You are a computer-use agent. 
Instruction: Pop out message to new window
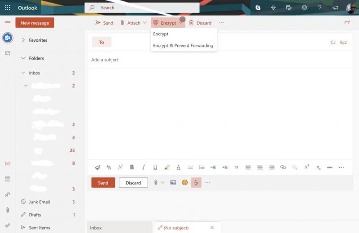click(x=347, y=22)
